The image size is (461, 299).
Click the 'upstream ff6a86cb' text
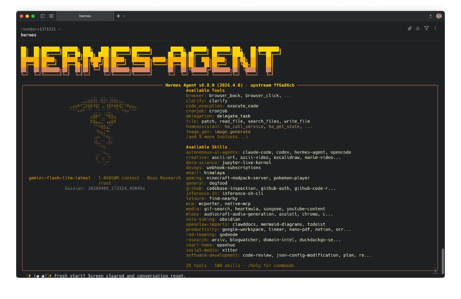(272, 85)
